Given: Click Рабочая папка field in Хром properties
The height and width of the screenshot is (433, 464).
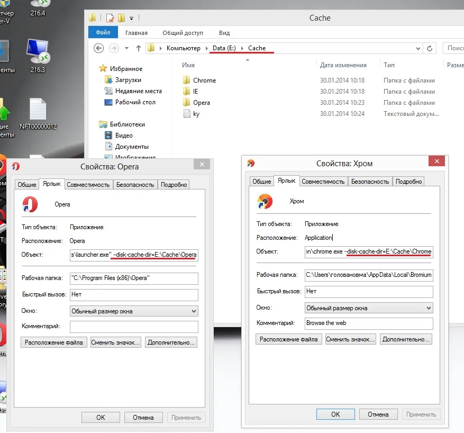Looking at the screenshot, I should pyautogui.click(x=369, y=275).
